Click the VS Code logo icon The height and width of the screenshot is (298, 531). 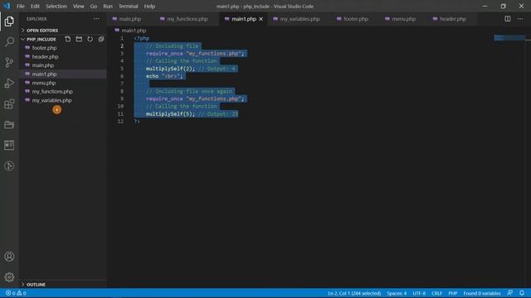coord(7,6)
